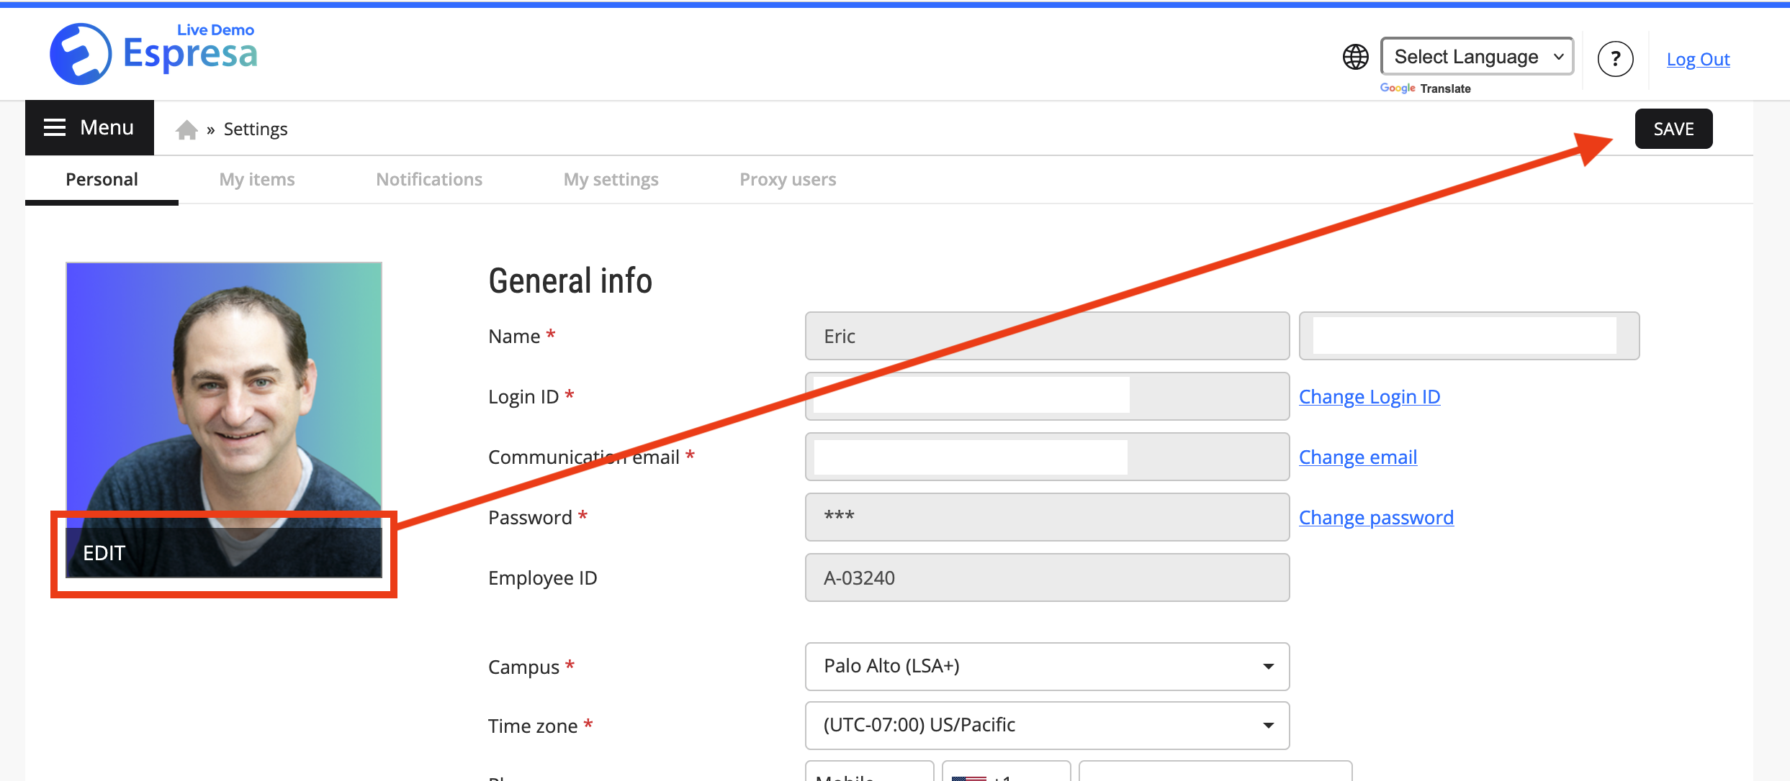Open the help question mark icon
This screenshot has width=1790, height=781.
pos(1615,59)
